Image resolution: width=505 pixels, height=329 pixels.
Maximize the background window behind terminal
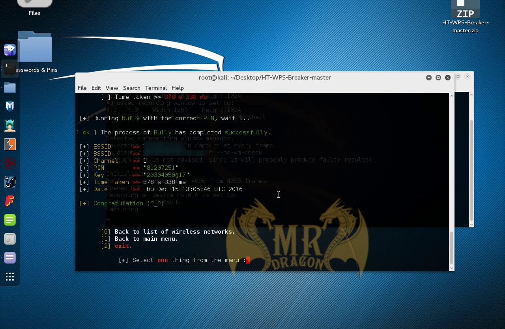click(458, 76)
